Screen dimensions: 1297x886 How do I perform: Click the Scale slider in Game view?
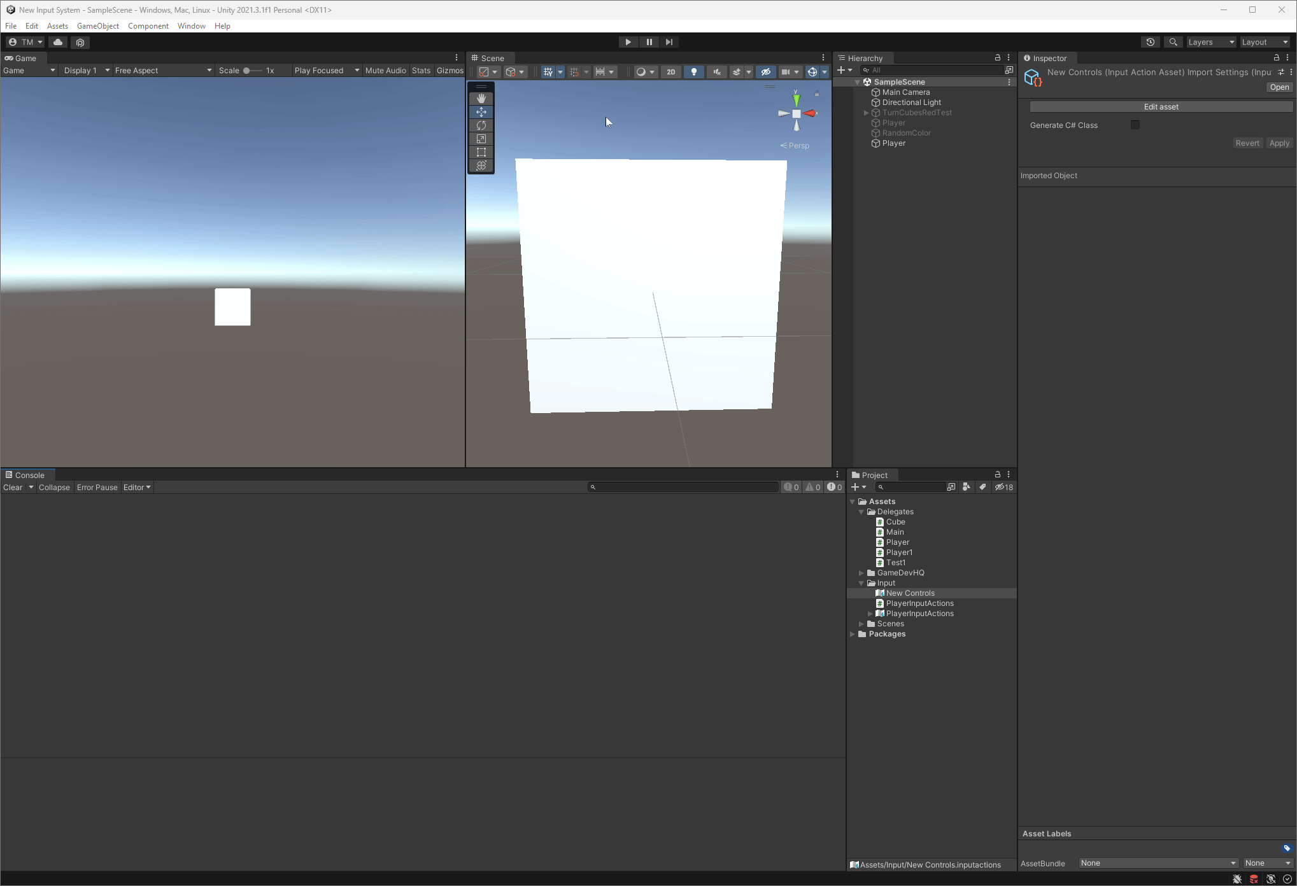pos(252,71)
